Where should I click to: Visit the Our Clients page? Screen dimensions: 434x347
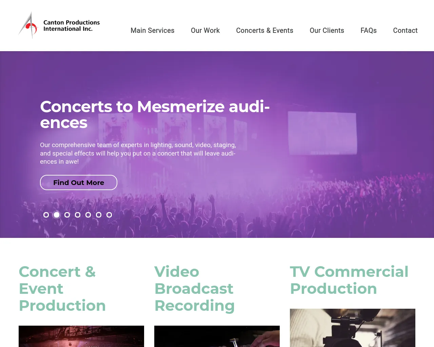click(327, 30)
